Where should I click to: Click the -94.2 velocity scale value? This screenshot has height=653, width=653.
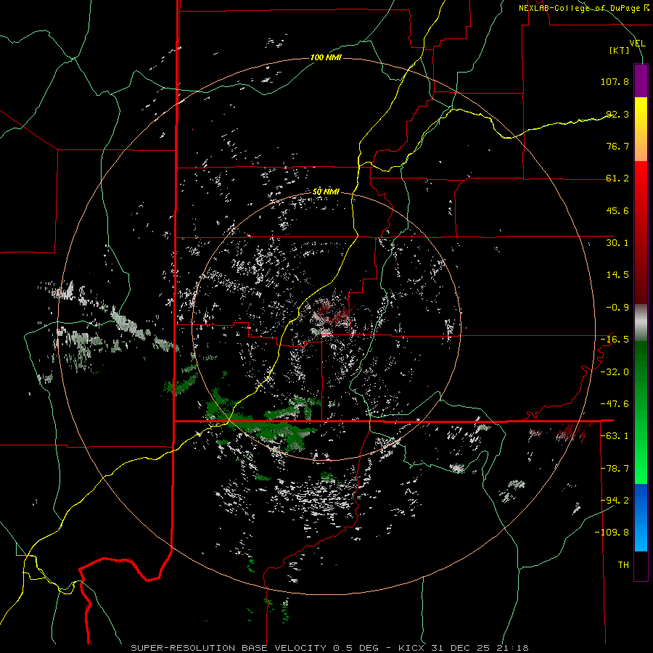(x=615, y=500)
